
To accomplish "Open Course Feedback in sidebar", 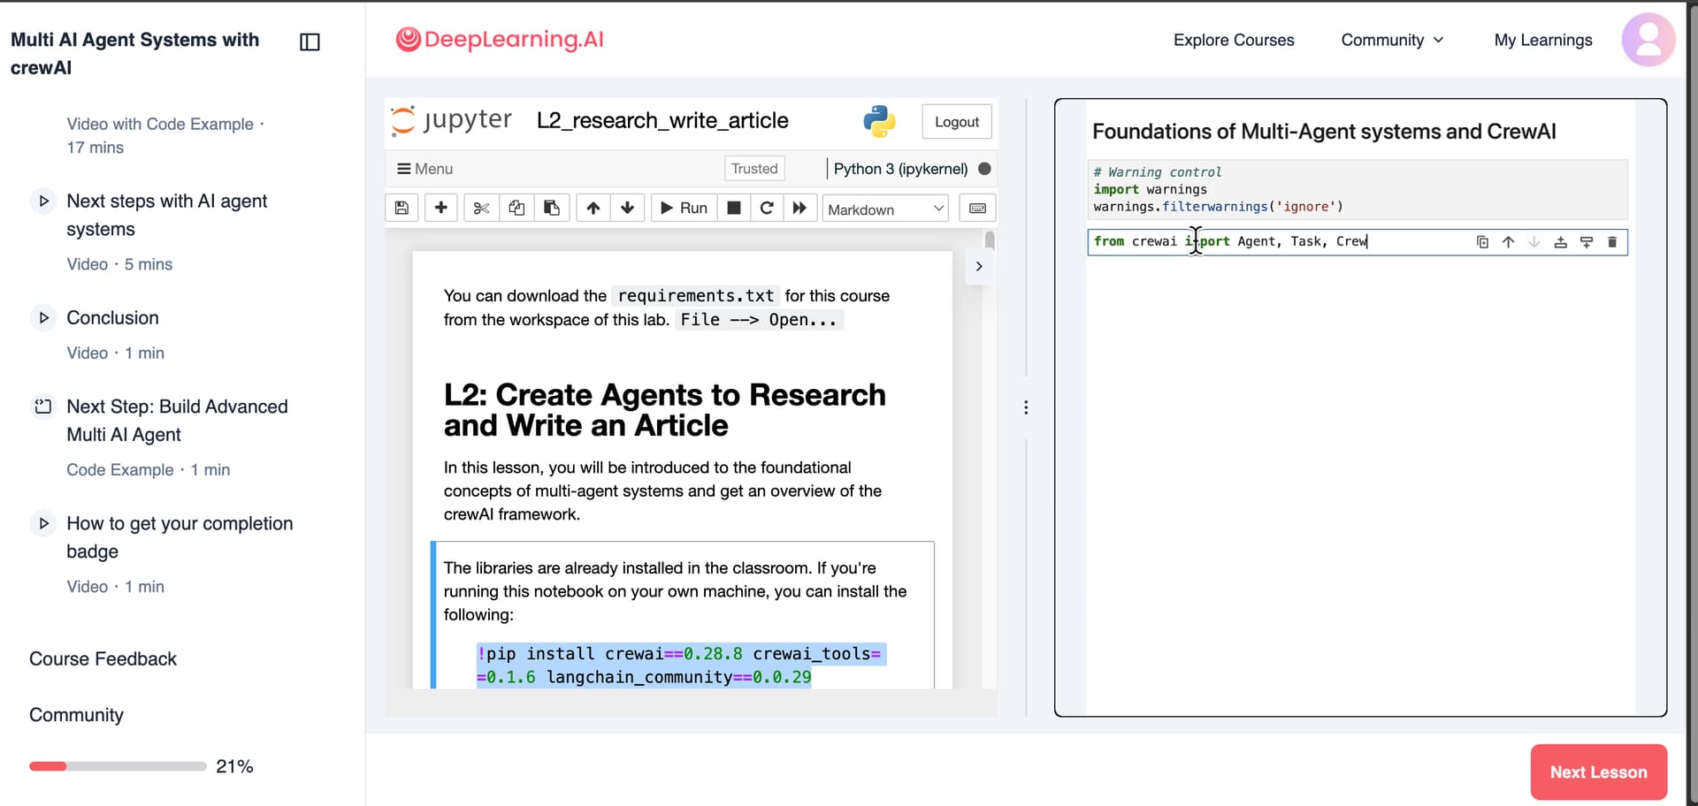I will [103, 658].
